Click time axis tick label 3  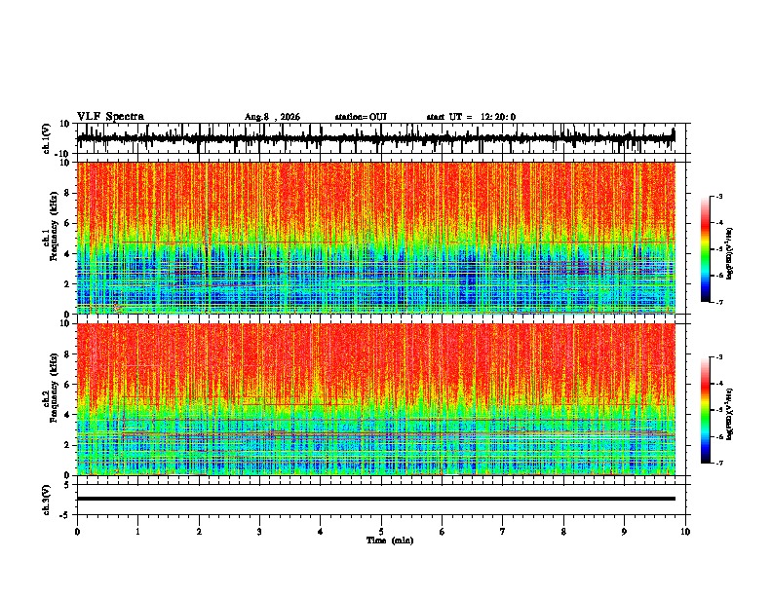pos(259,532)
